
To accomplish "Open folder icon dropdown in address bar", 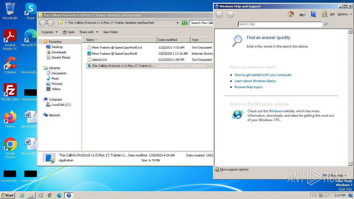I will tap(66, 23).
